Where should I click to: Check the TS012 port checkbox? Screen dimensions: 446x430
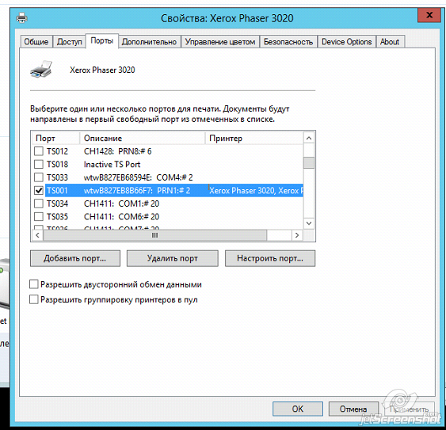point(38,151)
